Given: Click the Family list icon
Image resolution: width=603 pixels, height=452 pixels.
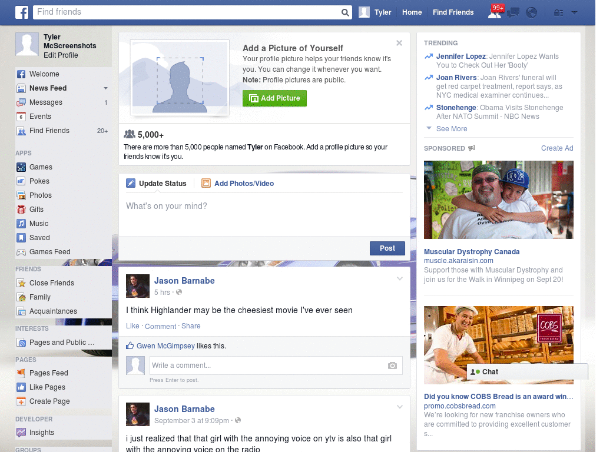Looking at the screenshot, I should (21, 297).
